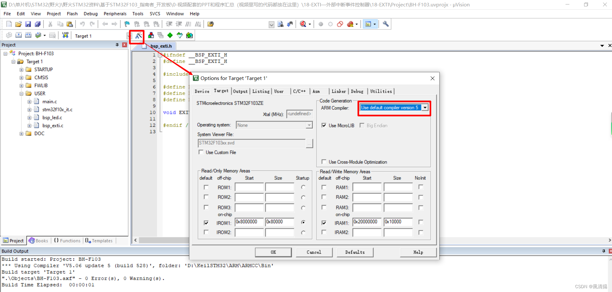This screenshot has height=292, width=612.
Task: Download to flash LOAD icon
Action: pos(65,35)
